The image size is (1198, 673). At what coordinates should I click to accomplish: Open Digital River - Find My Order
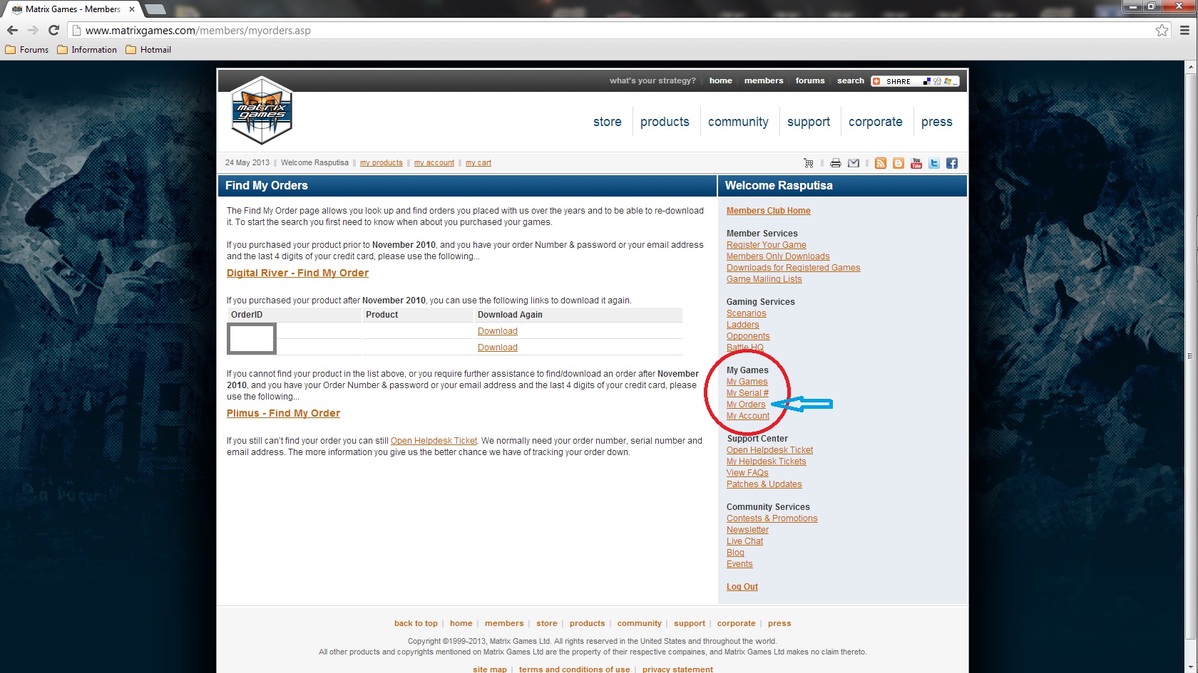pos(297,273)
